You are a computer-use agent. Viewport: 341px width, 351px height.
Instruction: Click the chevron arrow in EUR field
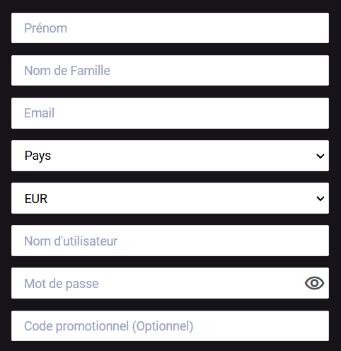click(320, 198)
